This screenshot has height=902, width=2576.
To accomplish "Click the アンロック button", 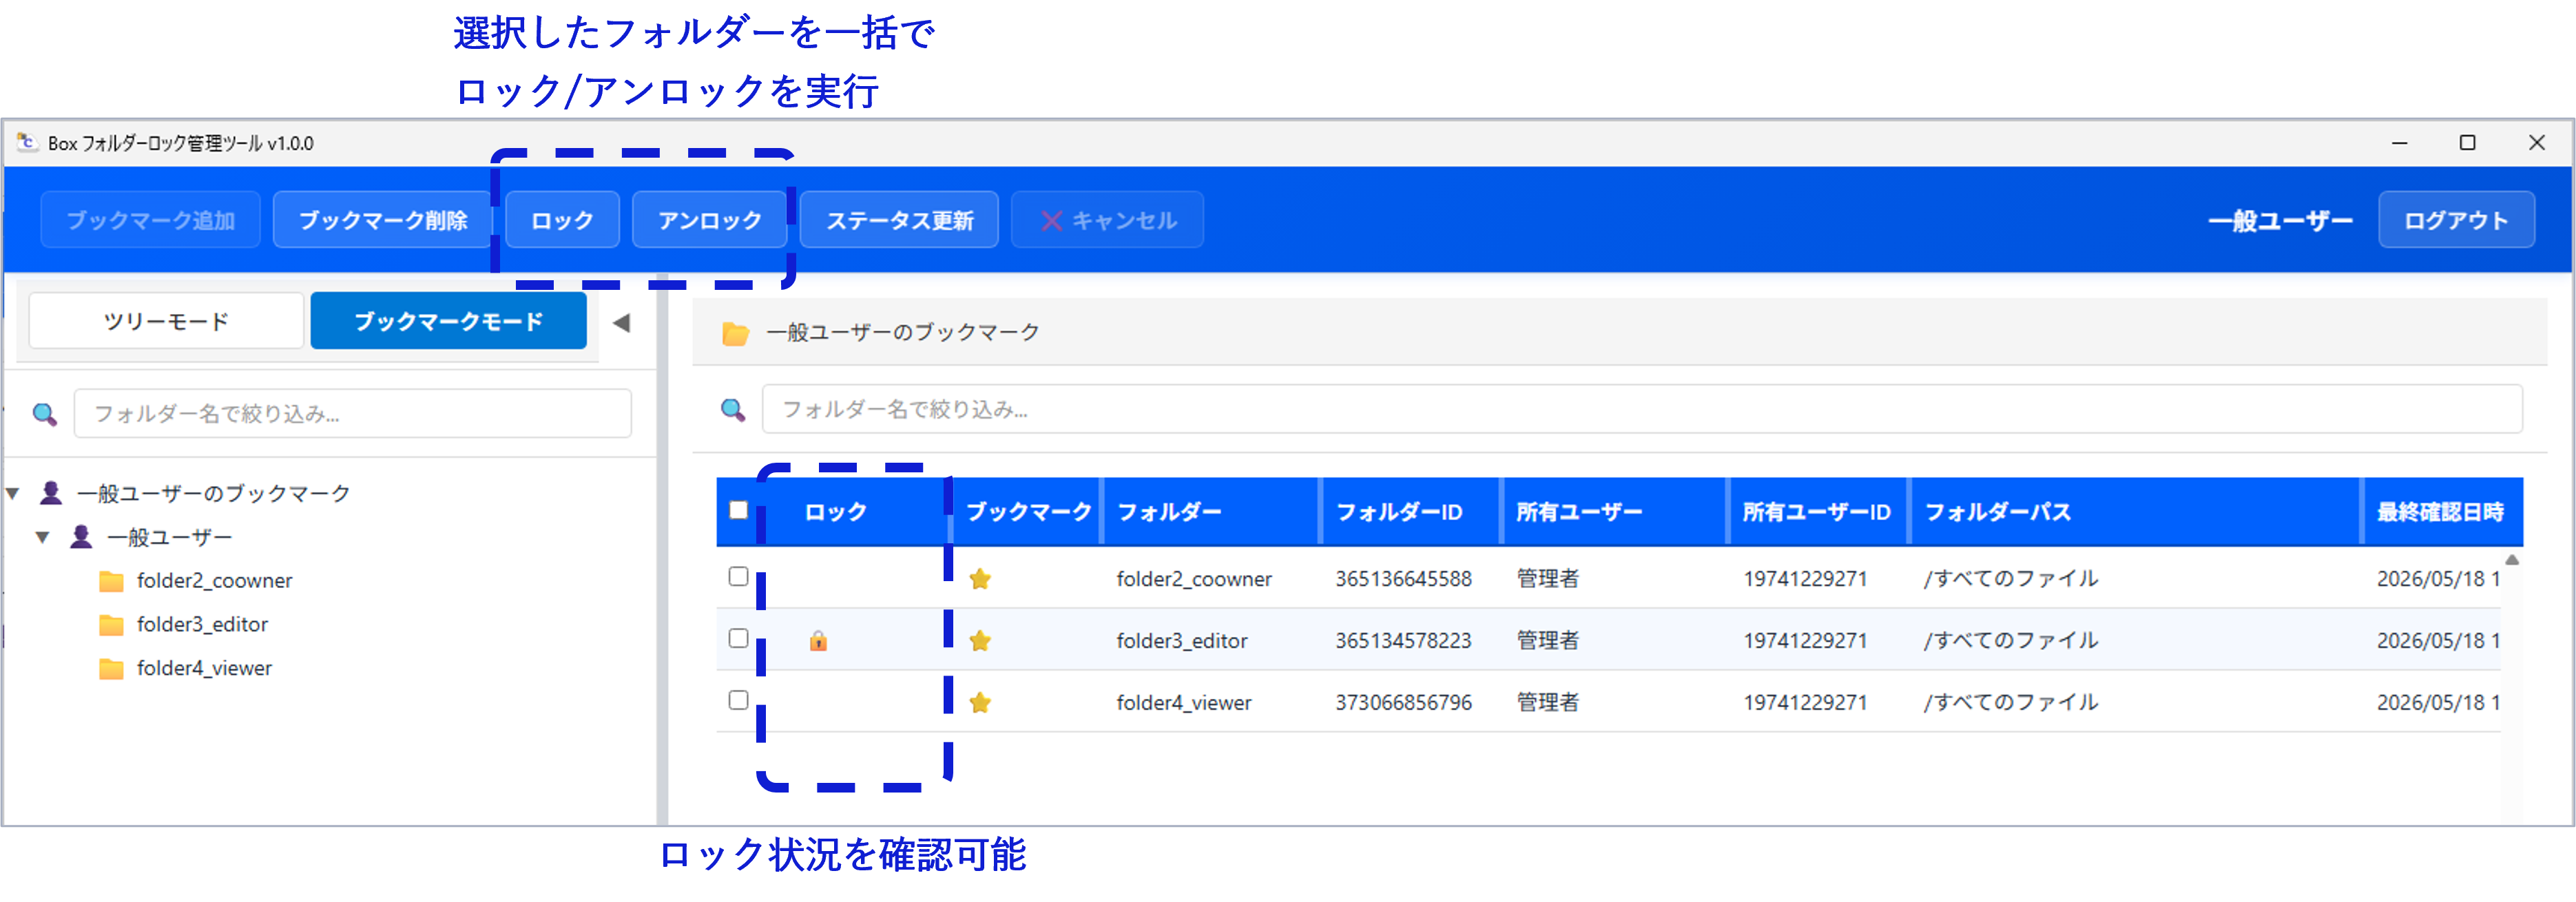I will tap(709, 220).
